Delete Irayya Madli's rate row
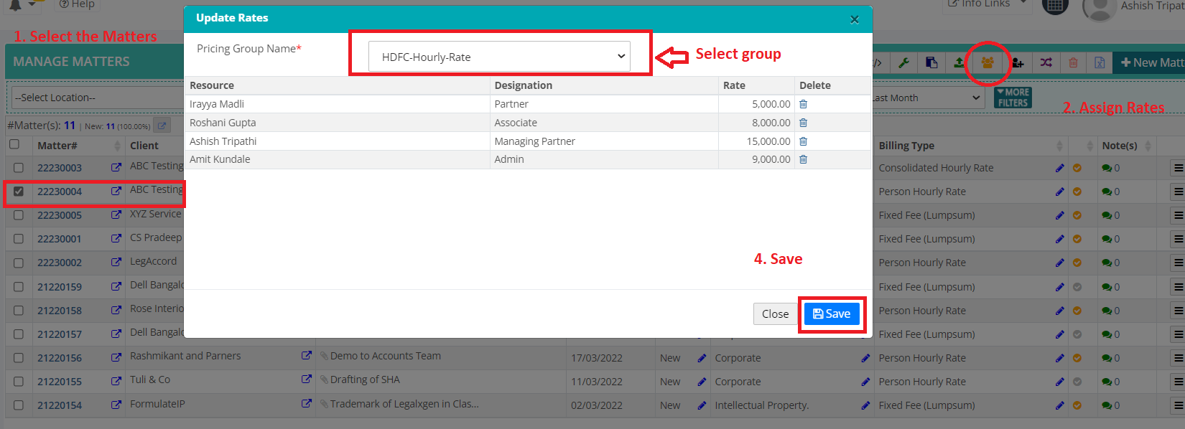Viewport: 1185px width, 429px height. pos(803,104)
